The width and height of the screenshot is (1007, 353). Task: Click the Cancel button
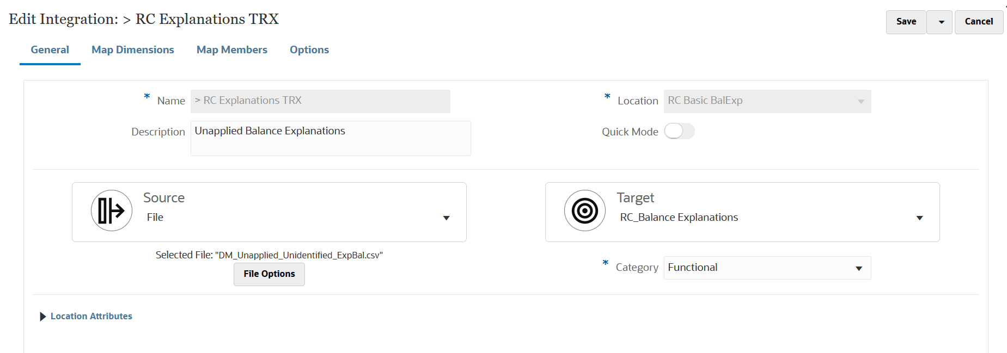pos(979,22)
